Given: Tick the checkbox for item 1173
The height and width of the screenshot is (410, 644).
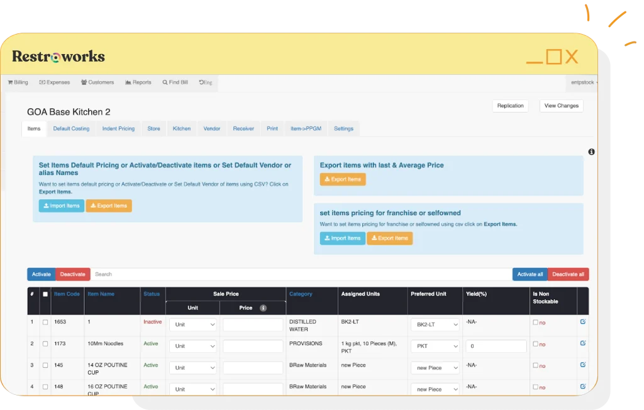Looking at the screenshot, I should pyautogui.click(x=45, y=344).
